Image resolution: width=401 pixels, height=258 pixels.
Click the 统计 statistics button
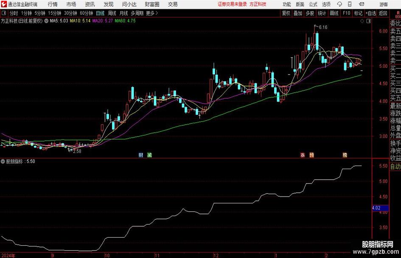tap(322, 13)
